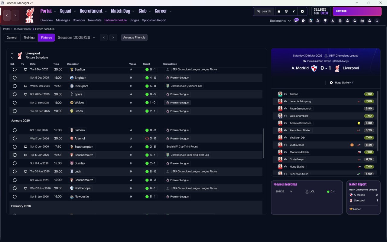Click the substitution icon beside Jeremie Frimpong
387x242 pixels.
[x=359, y=101]
